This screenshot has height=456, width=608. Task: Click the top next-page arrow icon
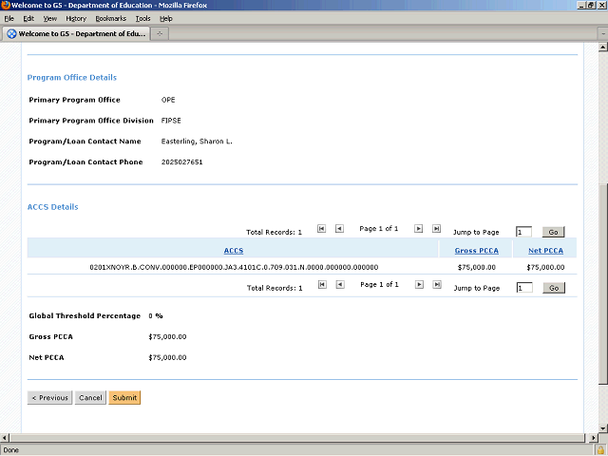(418, 229)
